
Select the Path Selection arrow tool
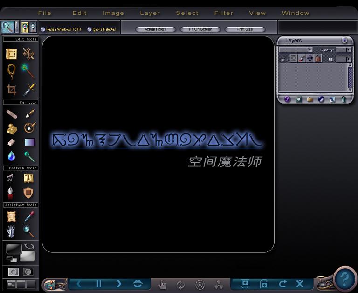[10, 178]
